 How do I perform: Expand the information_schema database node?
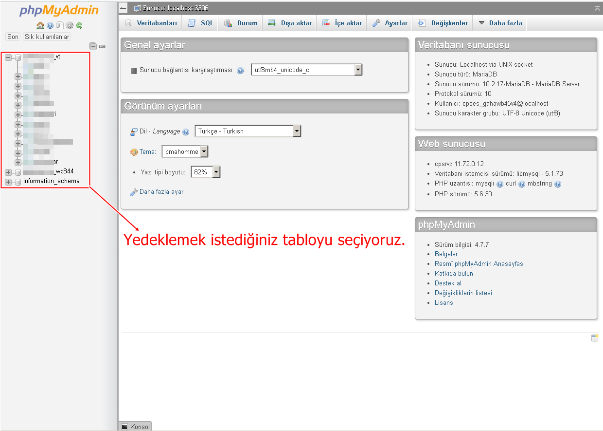8,182
